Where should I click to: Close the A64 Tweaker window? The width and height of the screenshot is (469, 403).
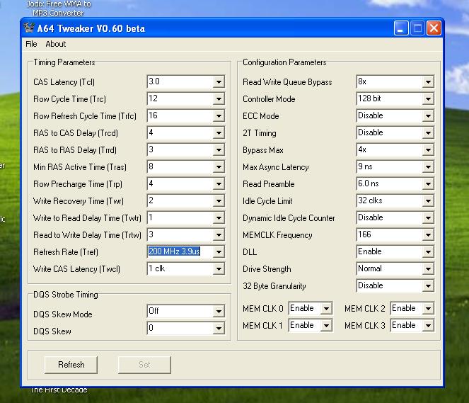pos(434,28)
